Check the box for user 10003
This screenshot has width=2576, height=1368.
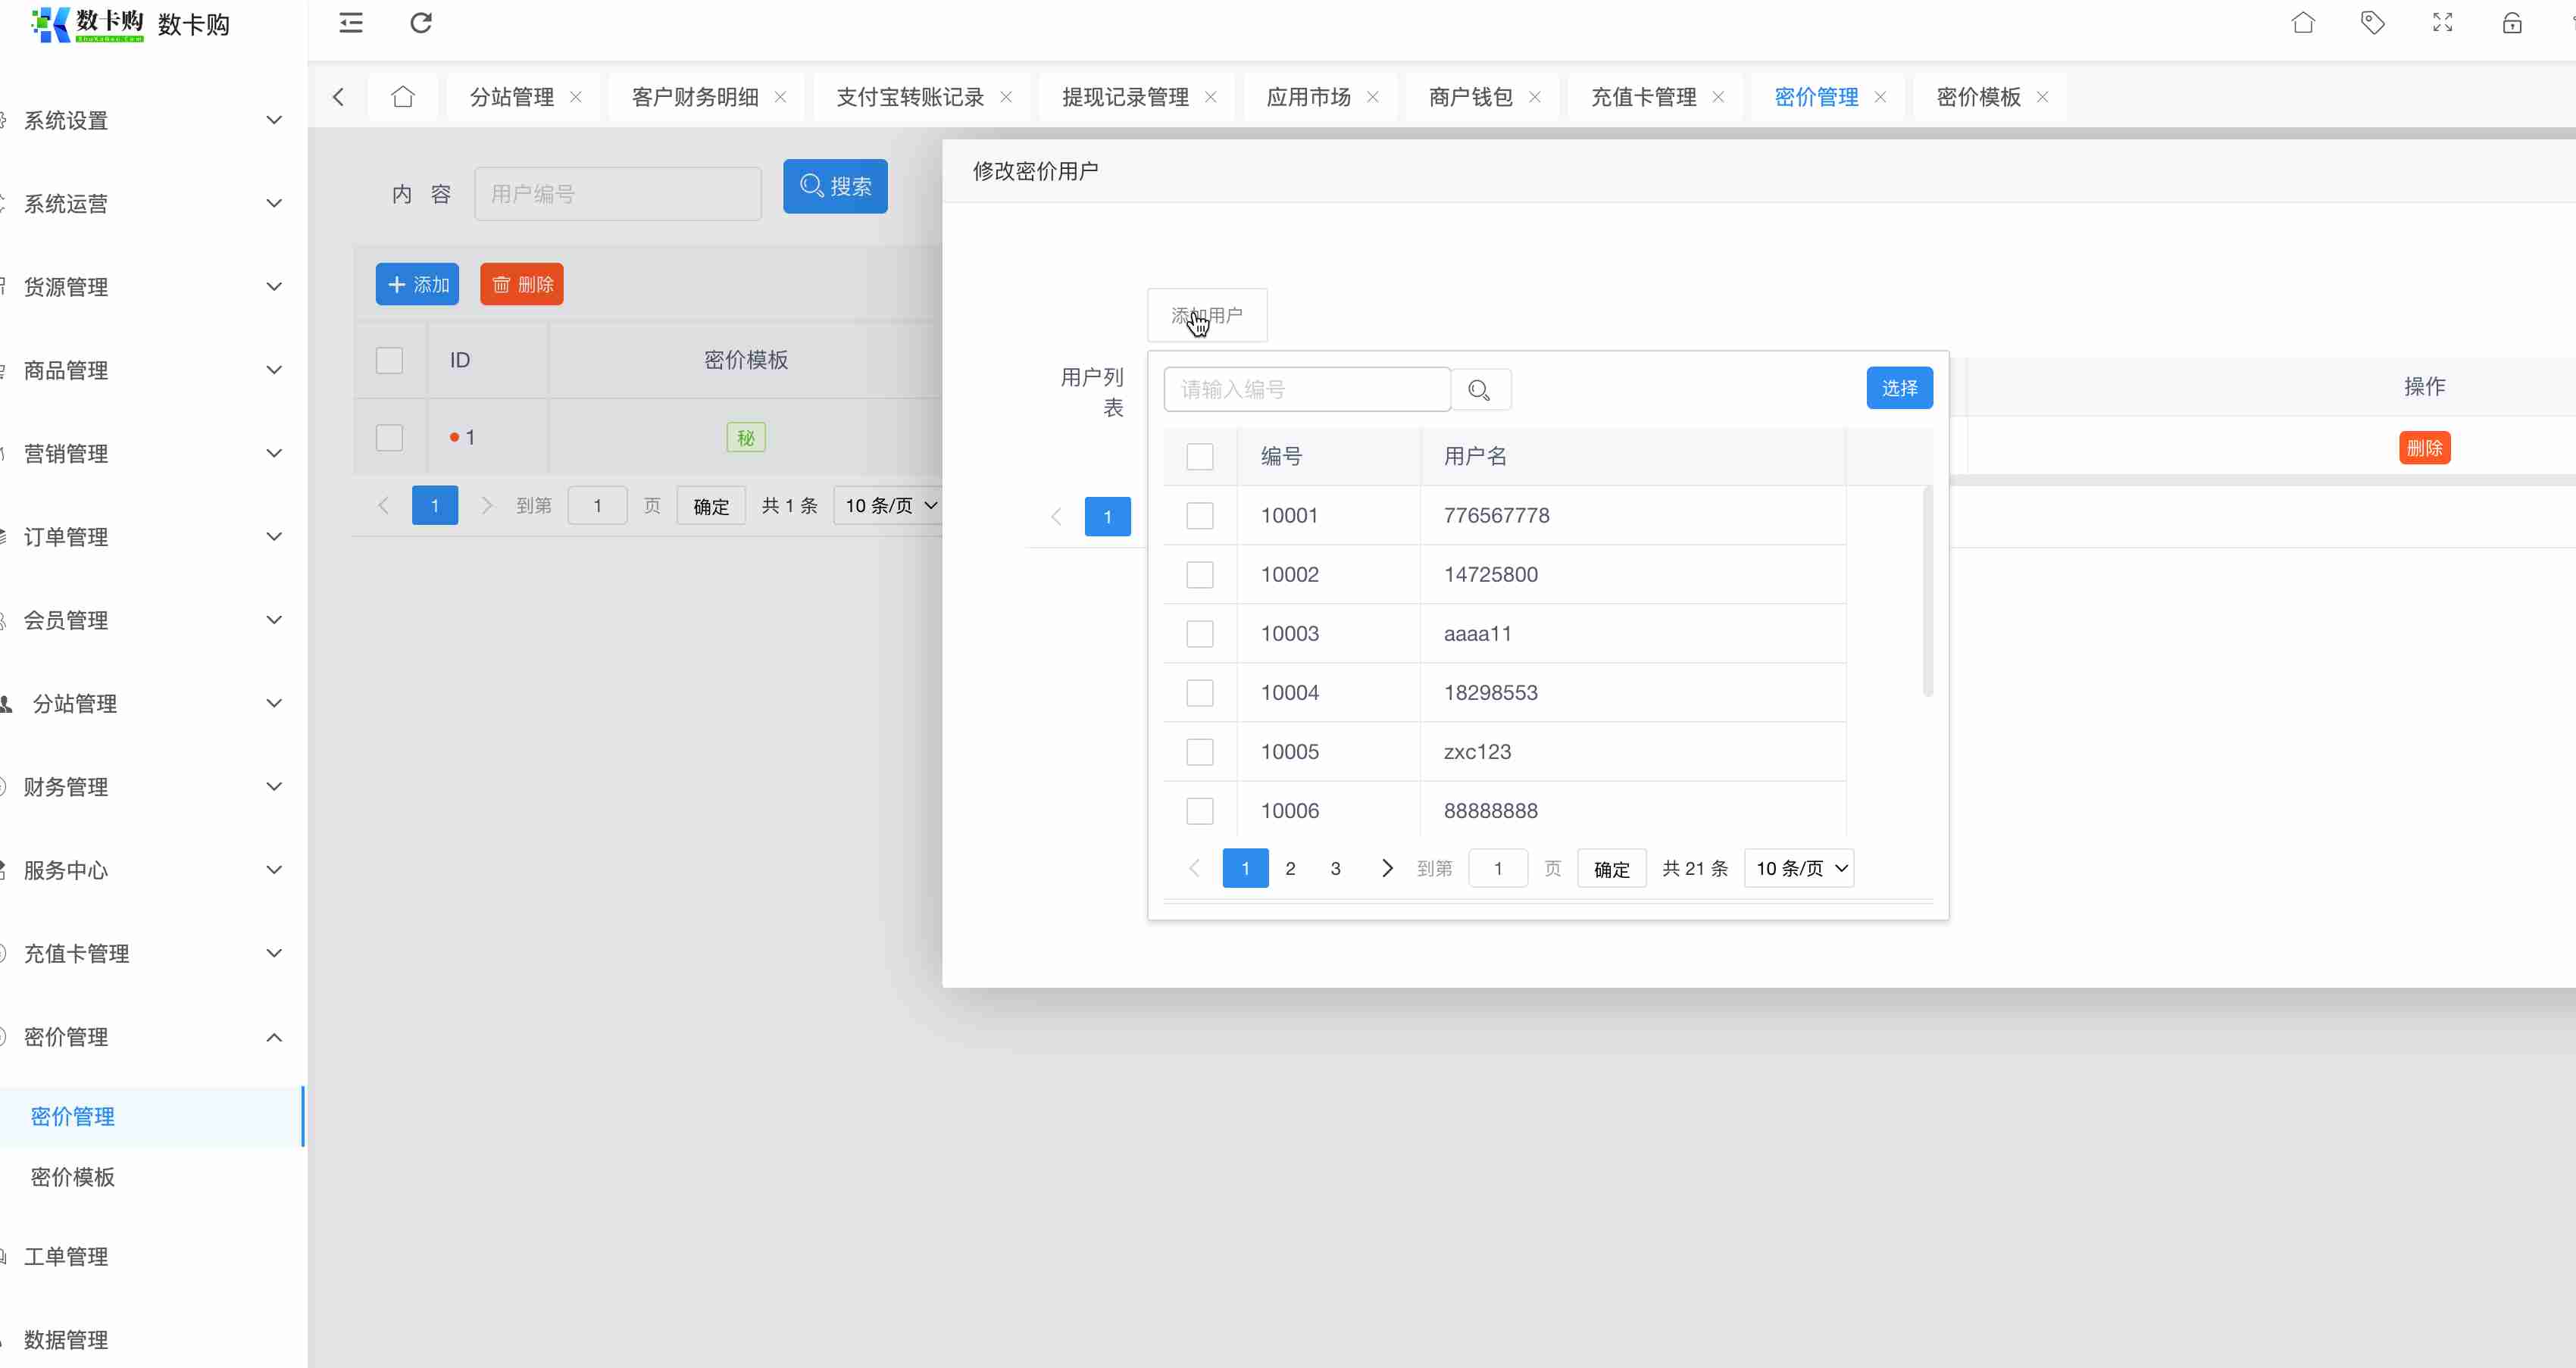click(1199, 634)
